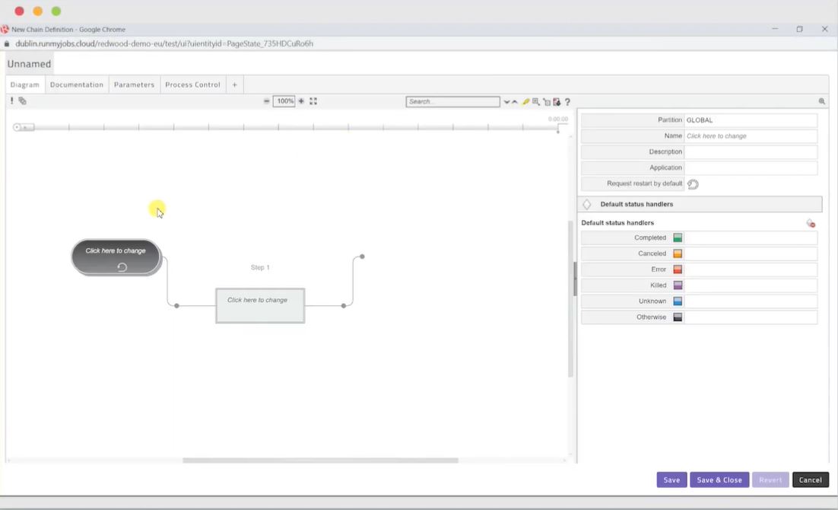Viewport: 838px width, 510px height.
Task: Open the search dropdown arrow
Action: [506, 100]
